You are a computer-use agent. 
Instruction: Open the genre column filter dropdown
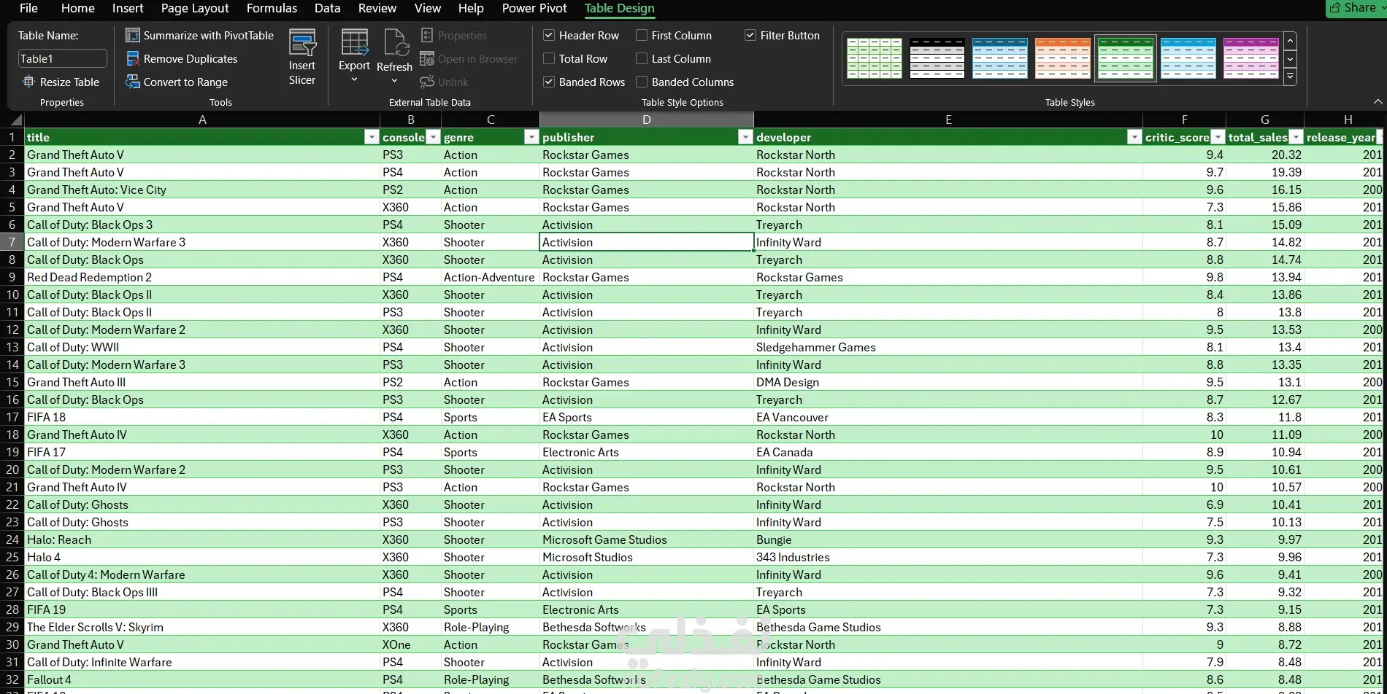click(x=531, y=137)
